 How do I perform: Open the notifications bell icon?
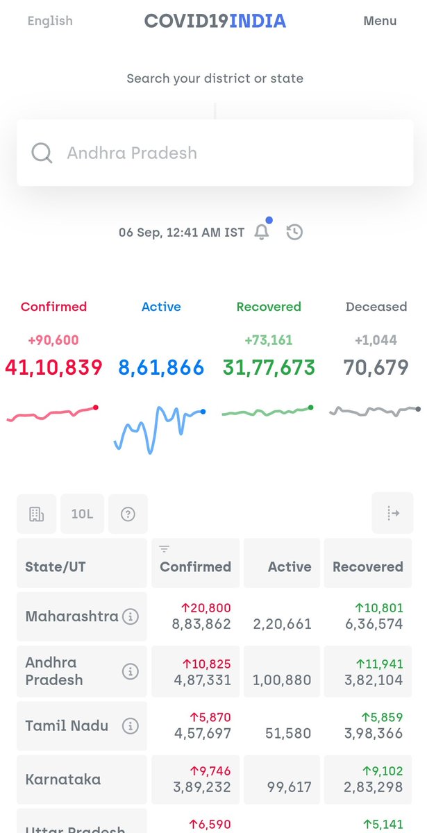(262, 232)
